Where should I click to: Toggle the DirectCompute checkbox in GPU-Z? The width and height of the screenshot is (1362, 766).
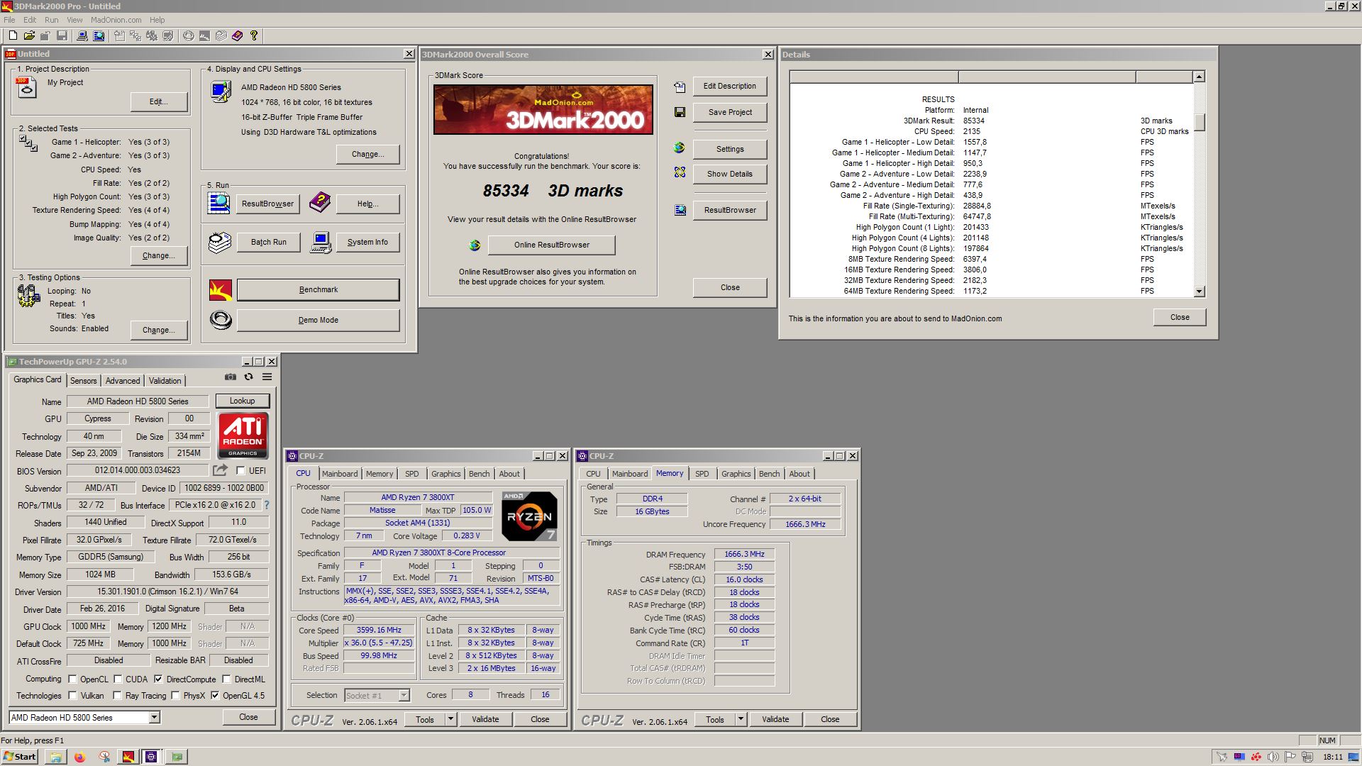pyautogui.click(x=158, y=679)
